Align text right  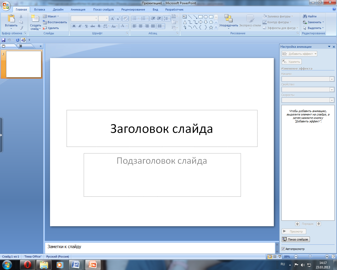click(x=147, y=26)
